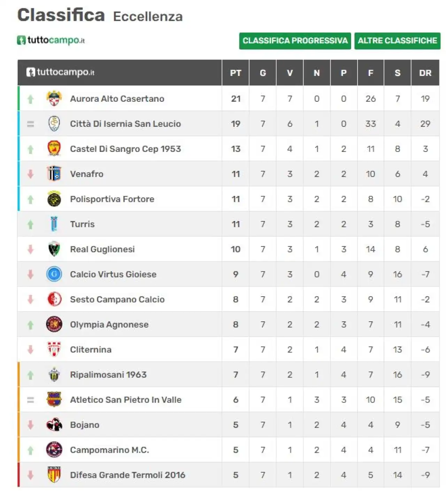Open the Classifica Progressiva view
This screenshot has height=497, width=446.
[x=295, y=41]
